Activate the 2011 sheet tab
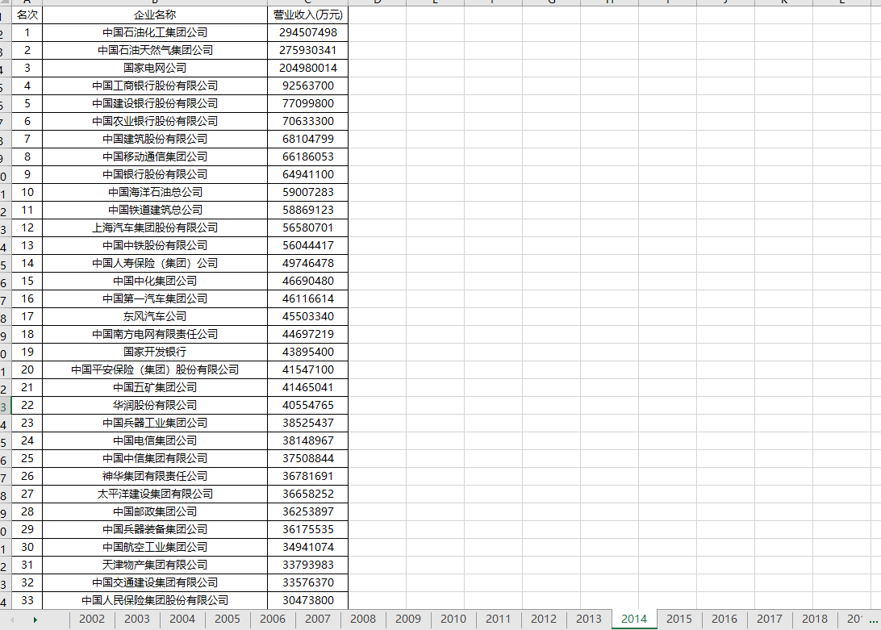The width and height of the screenshot is (881, 630). (499, 619)
